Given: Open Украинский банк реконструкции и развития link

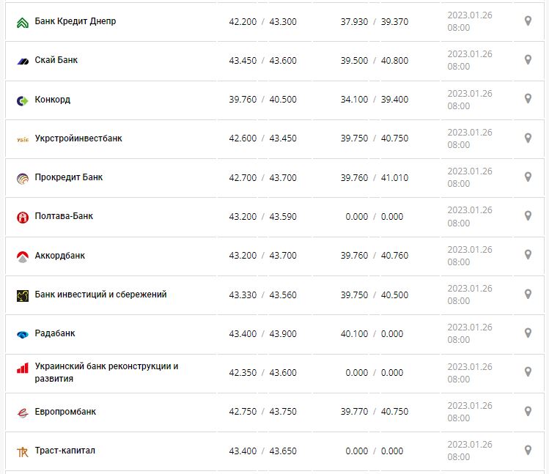Looking at the screenshot, I should [x=106, y=372].
